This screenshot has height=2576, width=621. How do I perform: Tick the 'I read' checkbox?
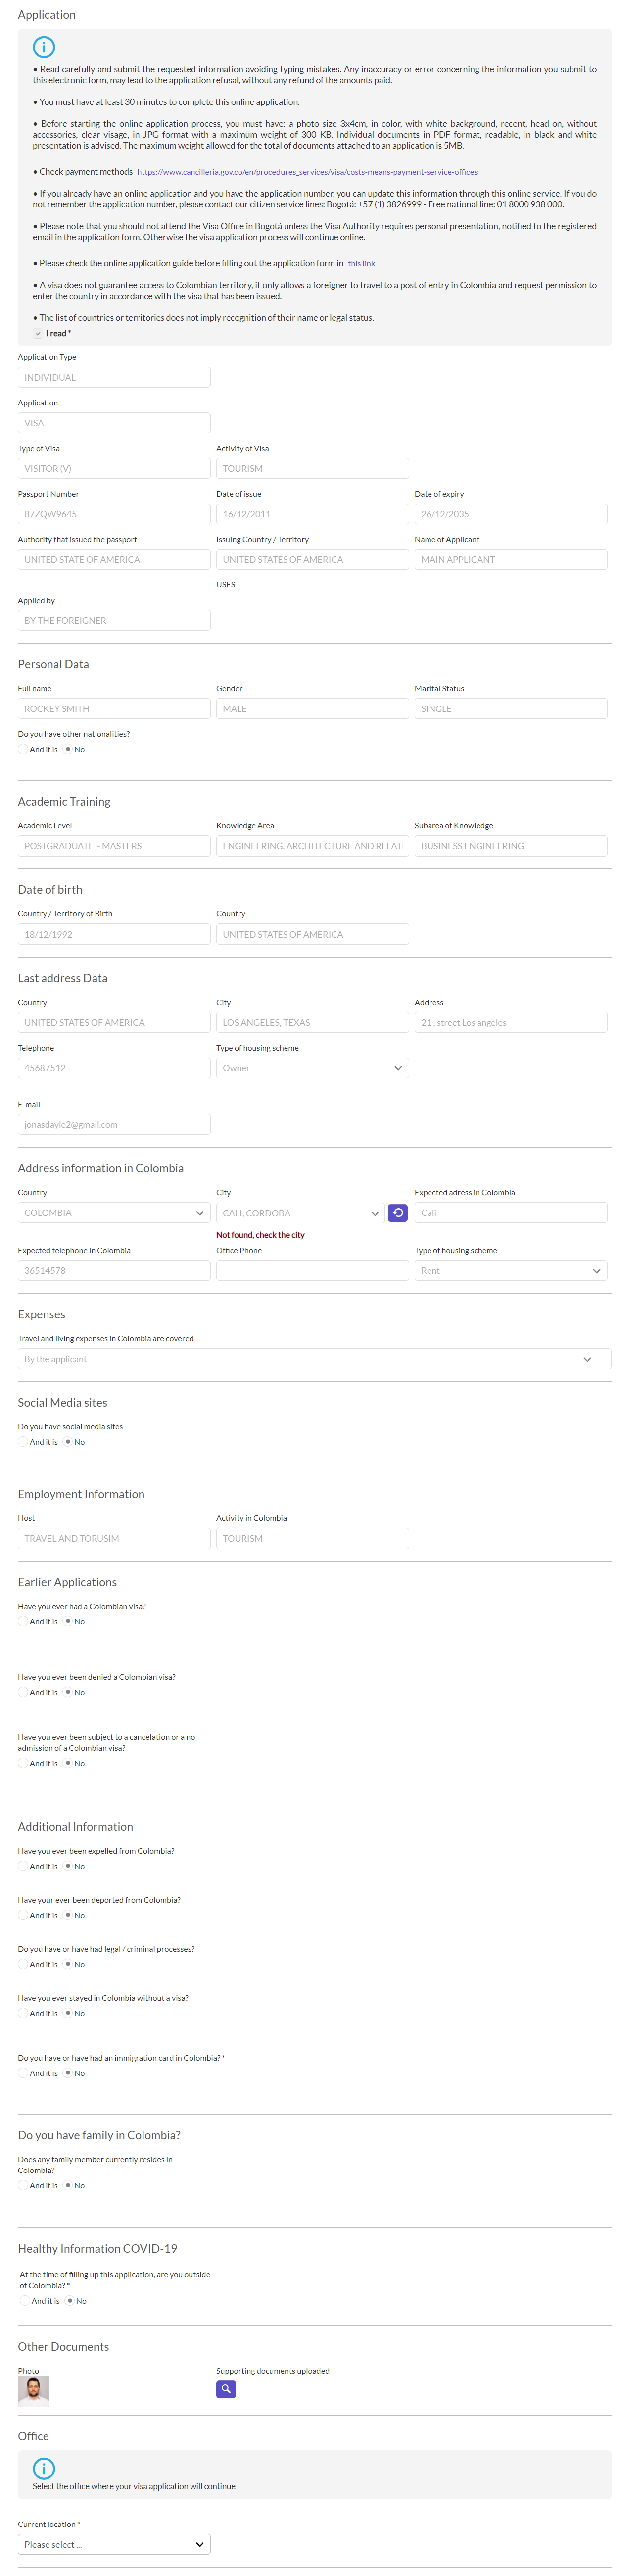pos(38,334)
